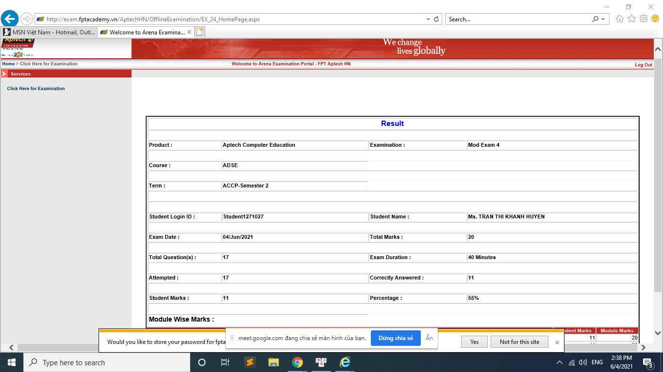Click the Term value ACCP-Semester 2
This screenshot has width=663, height=372.
tap(245, 186)
